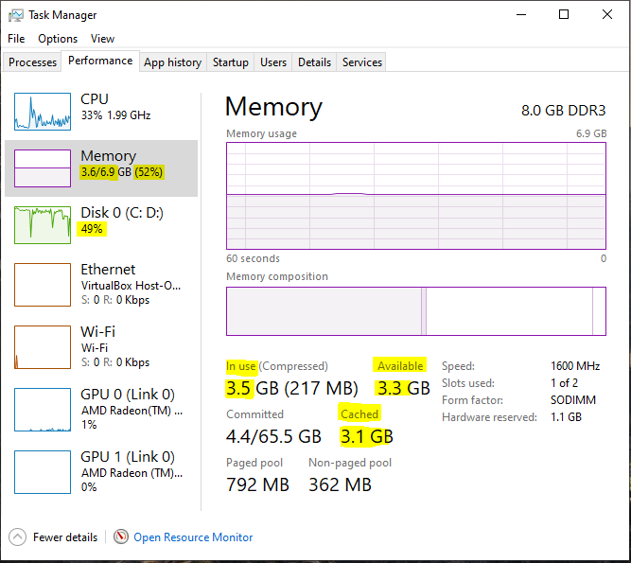631x563 pixels.
Task: Switch to the Startup tab
Action: [230, 62]
